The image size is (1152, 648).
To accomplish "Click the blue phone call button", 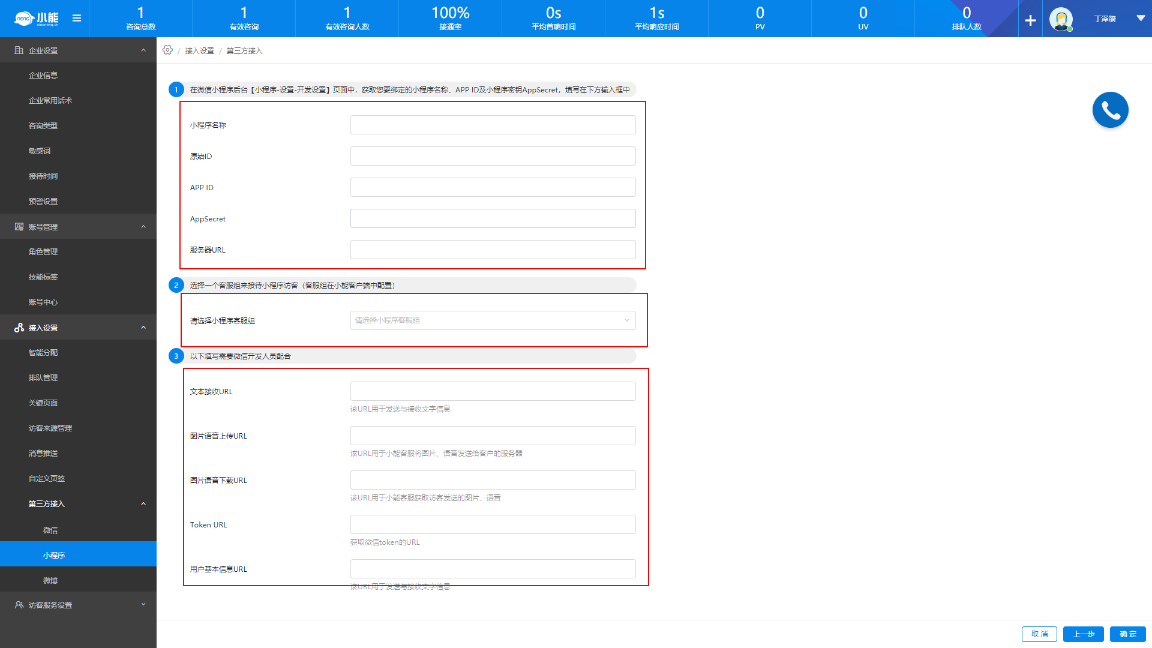I will click(1110, 110).
